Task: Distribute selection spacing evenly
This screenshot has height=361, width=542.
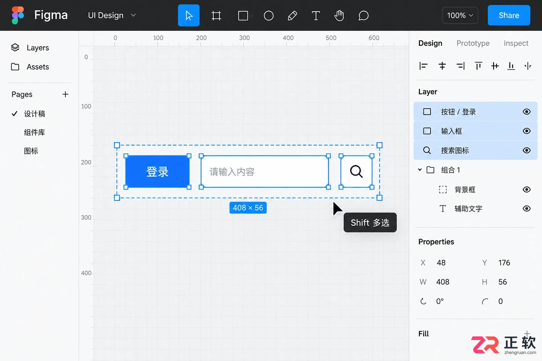Action: point(528,66)
